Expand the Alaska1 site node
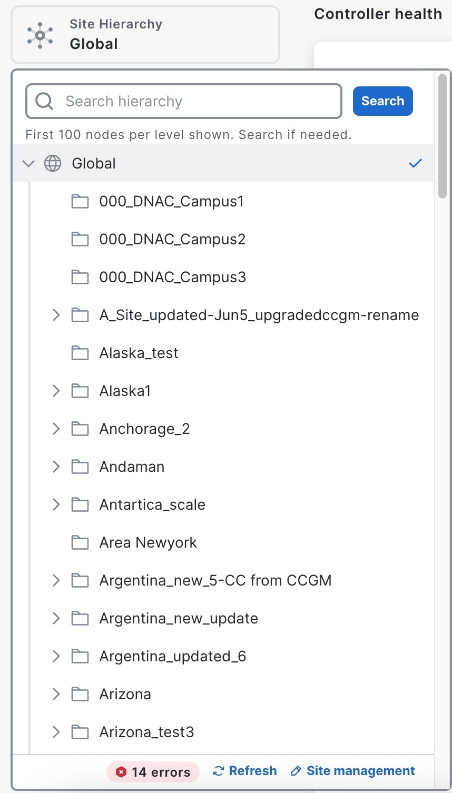 point(56,391)
